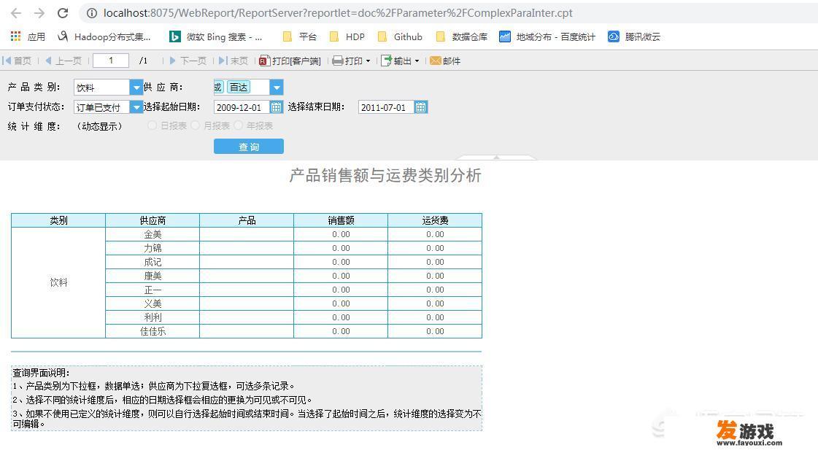Click the 义美 supplier cell
This screenshot has height=453, width=818.
pyautogui.click(x=153, y=303)
